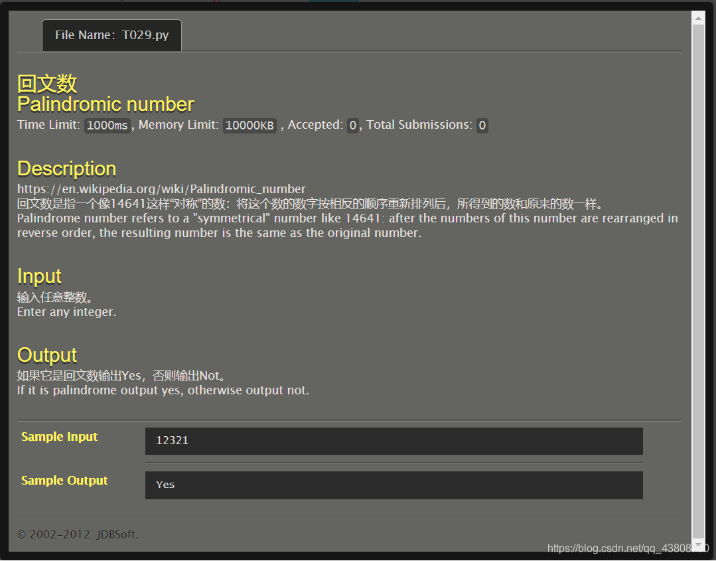
Task: Select the File Name T029.py tab
Action: [x=112, y=35]
